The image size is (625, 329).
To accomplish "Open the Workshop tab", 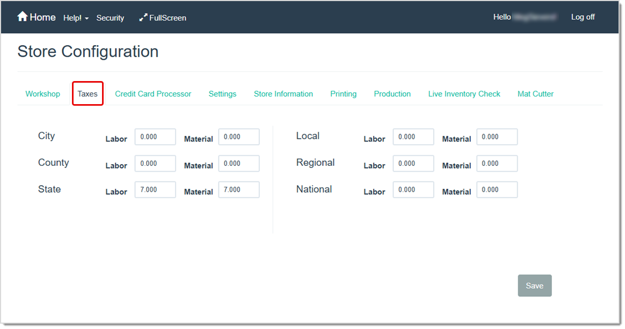I will click(x=42, y=93).
